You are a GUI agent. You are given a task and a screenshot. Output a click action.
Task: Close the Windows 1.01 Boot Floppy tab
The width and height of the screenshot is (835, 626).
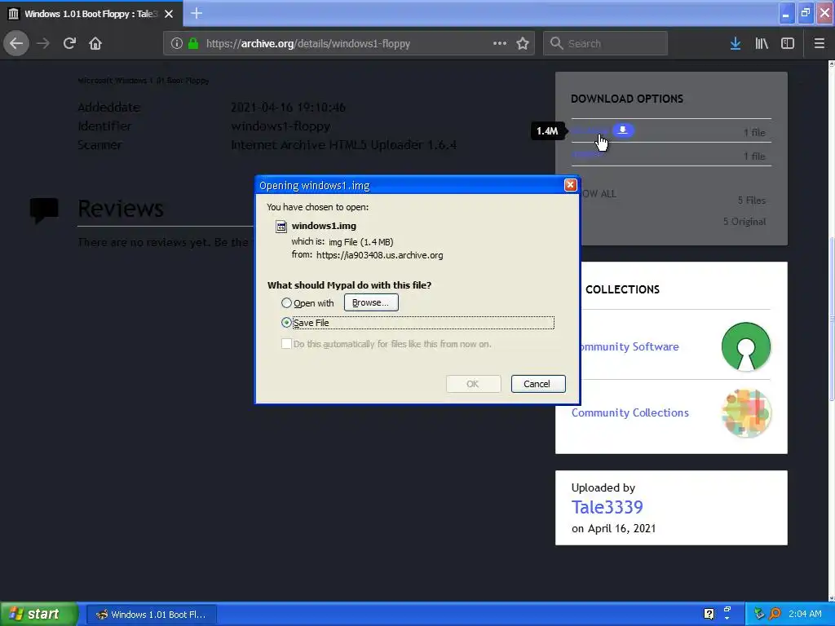pos(169,14)
